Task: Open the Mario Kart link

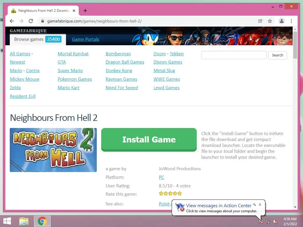Action: point(68,87)
